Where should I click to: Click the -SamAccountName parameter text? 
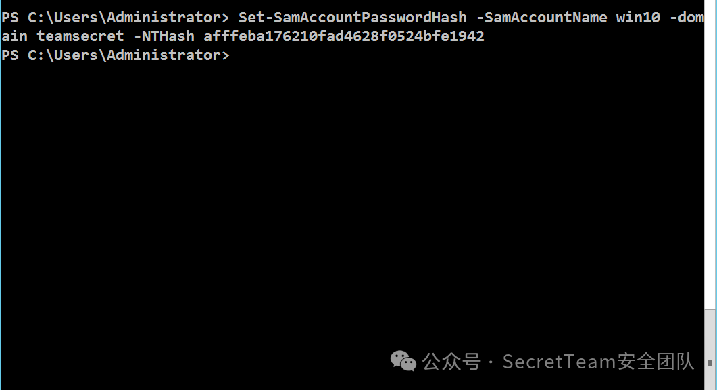541,18
